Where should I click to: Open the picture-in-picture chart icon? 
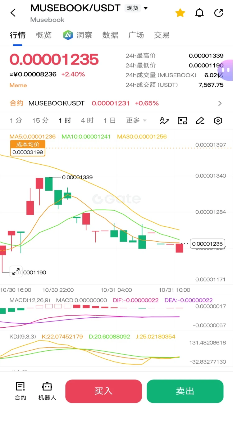click(x=182, y=121)
